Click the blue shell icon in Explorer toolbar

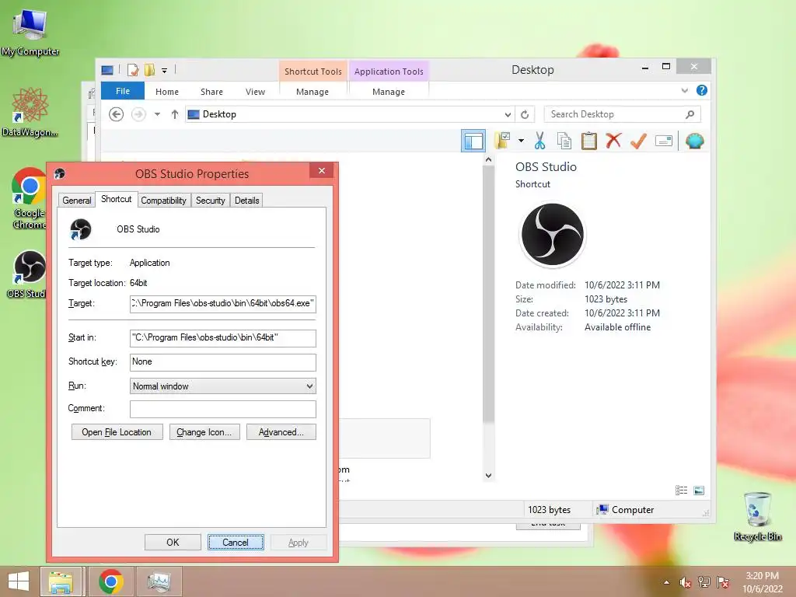[x=694, y=141]
